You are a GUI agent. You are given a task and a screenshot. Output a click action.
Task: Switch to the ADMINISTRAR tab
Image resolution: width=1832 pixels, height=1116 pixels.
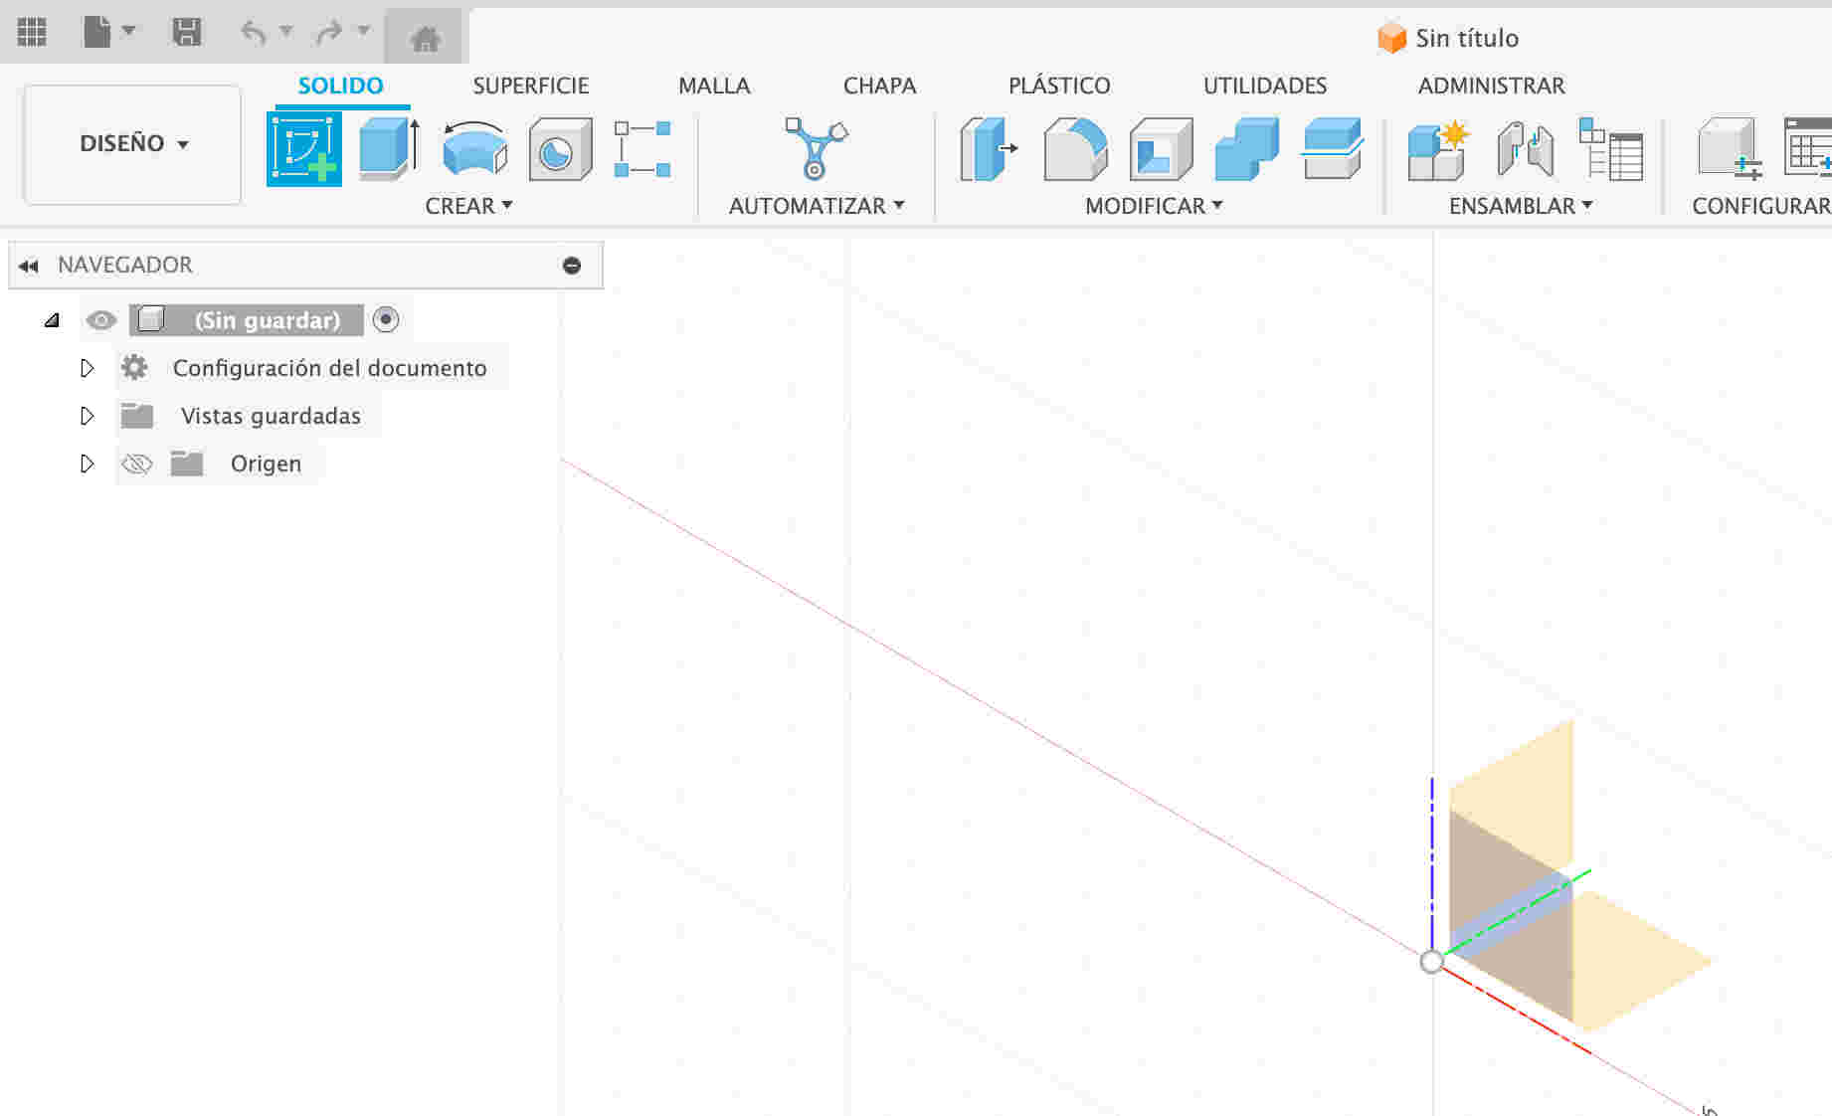1491,86
